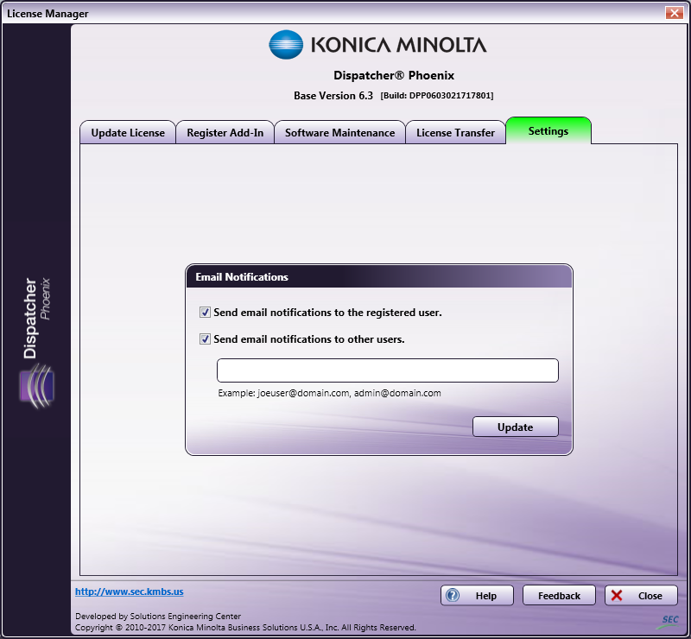Click the Developed by Solutions Engineering Center text
Image resolution: width=691 pixels, height=639 pixels.
(x=158, y=616)
